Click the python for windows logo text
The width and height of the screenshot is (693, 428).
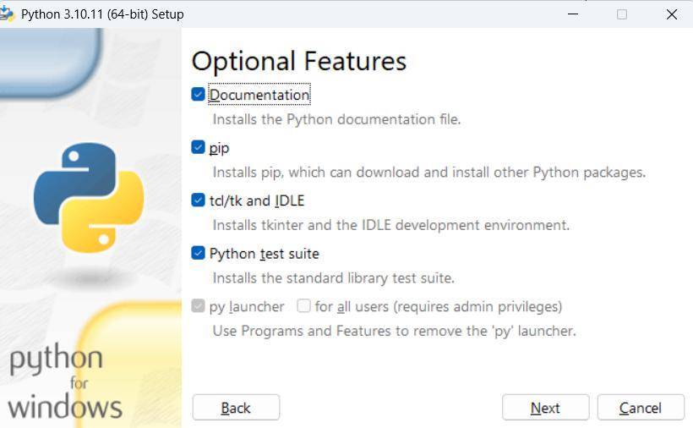(64, 382)
